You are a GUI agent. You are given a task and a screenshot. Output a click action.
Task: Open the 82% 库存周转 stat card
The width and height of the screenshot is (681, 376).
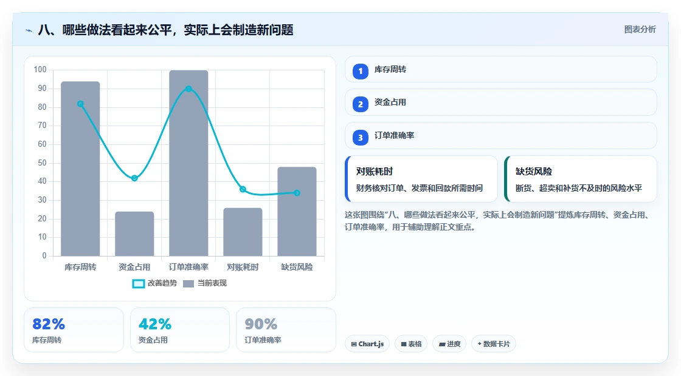coord(74,330)
